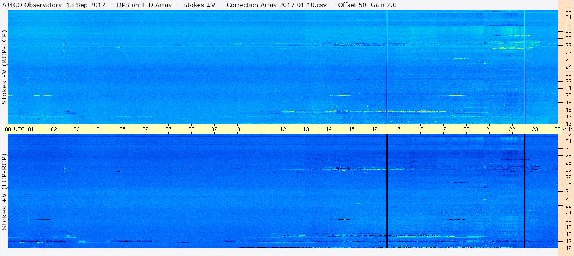Image resolution: width=574 pixels, height=256 pixels.
Task: Click the 09 UTC time axis label
Action: (214, 129)
